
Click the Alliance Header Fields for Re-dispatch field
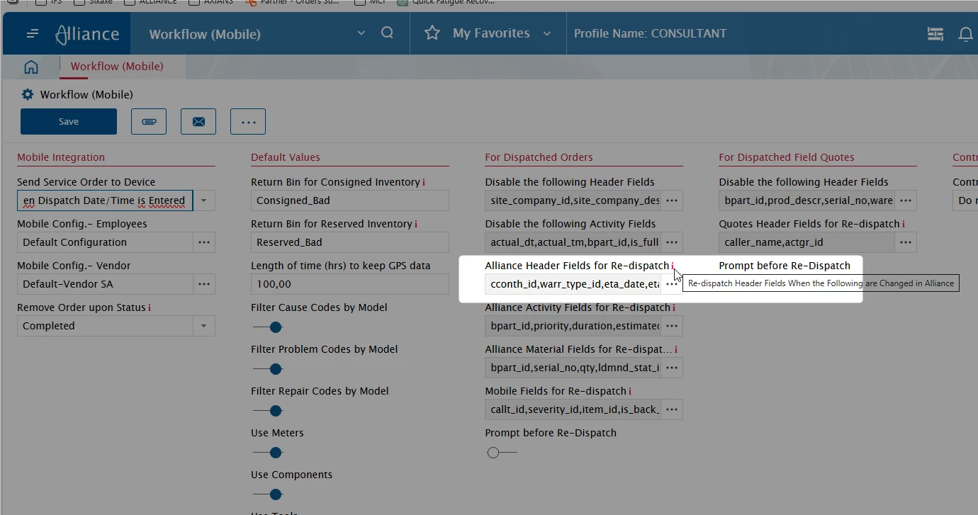pyautogui.click(x=573, y=284)
